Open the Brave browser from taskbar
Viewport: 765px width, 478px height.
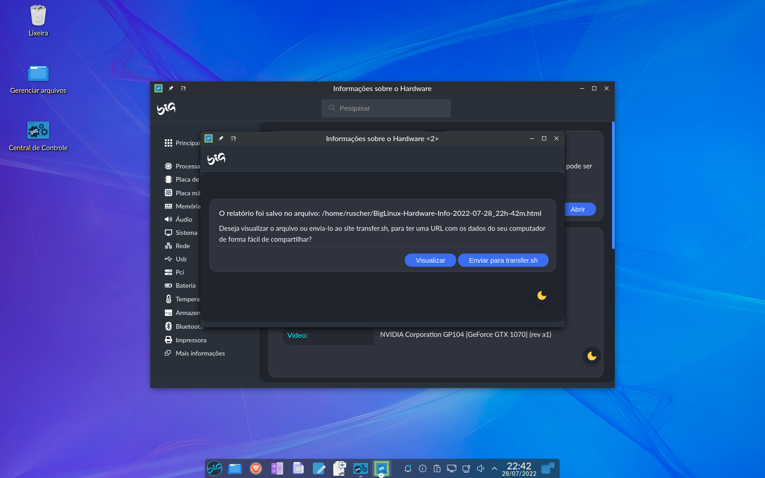[256, 468]
